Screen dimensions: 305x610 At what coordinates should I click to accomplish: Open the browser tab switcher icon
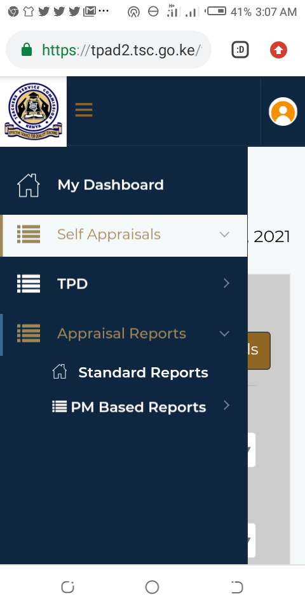(240, 50)
